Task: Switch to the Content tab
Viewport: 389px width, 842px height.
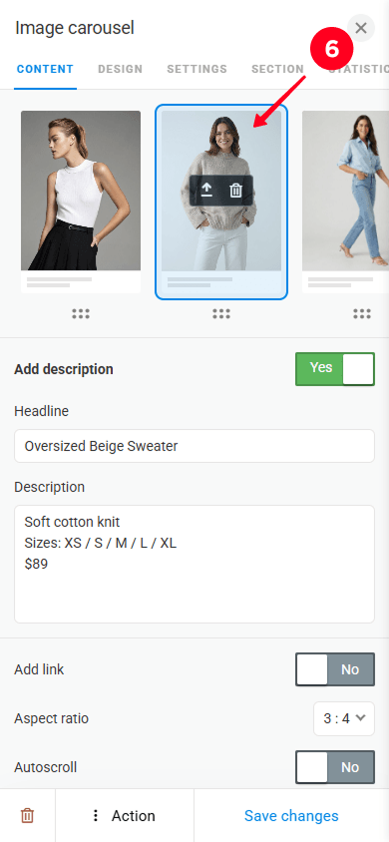Action: click(45, 69)
